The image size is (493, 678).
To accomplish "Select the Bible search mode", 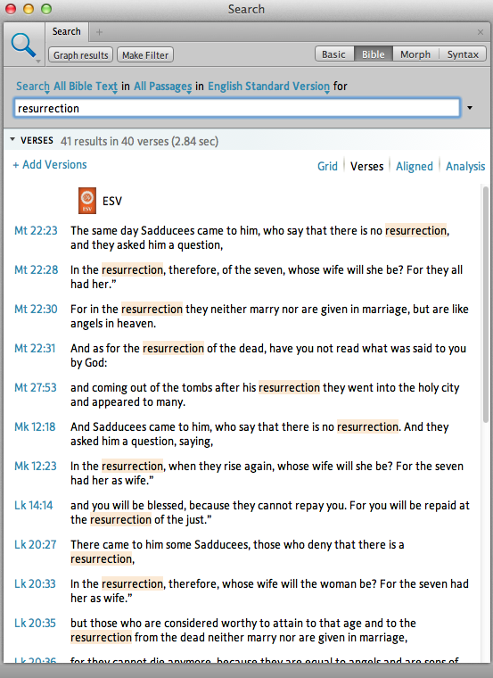I will pos(374,54).
